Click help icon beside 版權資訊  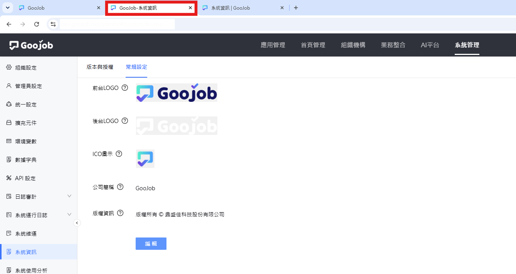pos(120,213)
